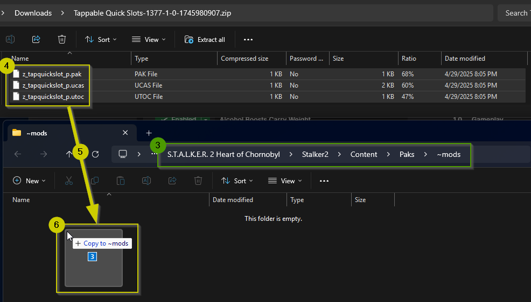Open Sort dropdown in ~mods window
The height and width of the screenshot is (302, 531).
[237, 181]
